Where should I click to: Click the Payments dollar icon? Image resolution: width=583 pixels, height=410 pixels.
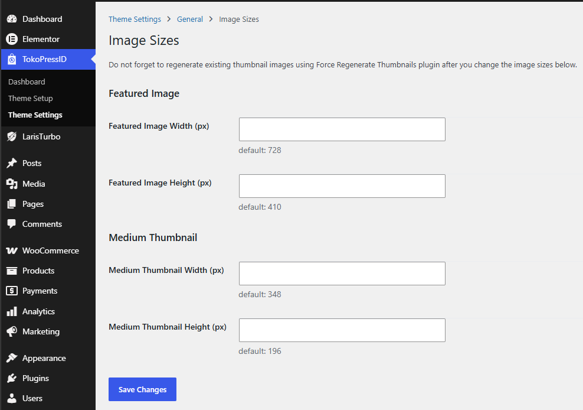[12, 291]
